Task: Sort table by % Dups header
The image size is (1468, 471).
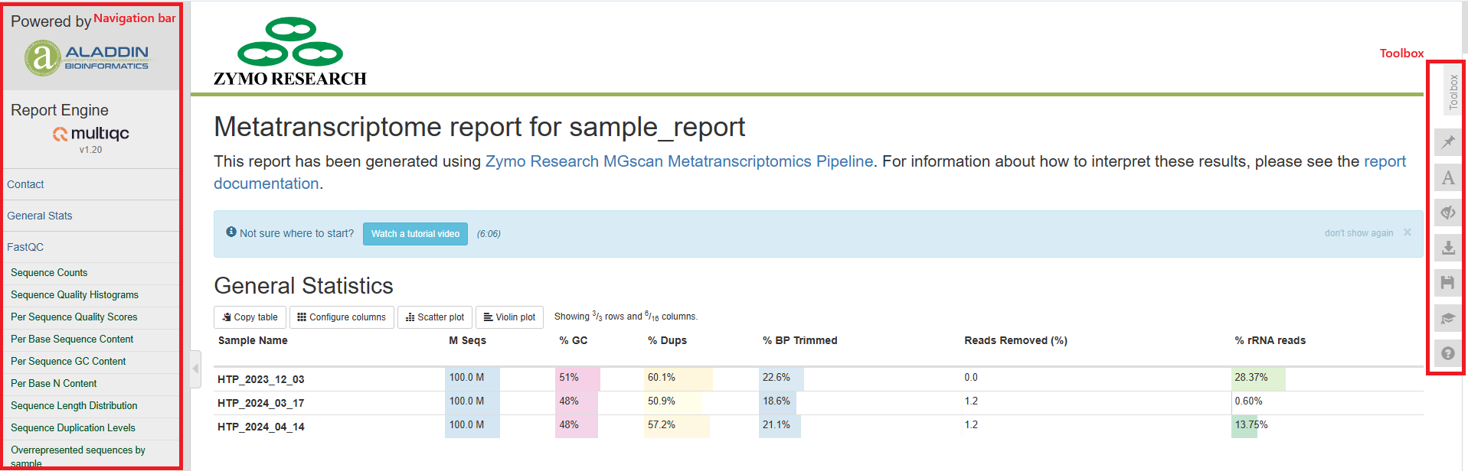Action: point(667,340)
